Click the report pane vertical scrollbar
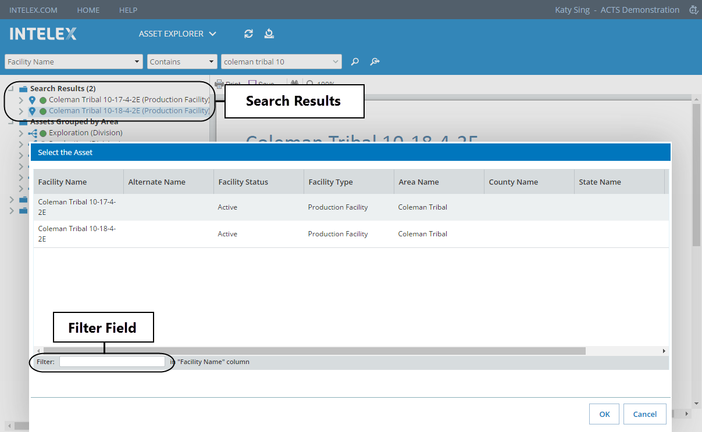Viewport: 702px width, 432px height. [x=696, y=174]
